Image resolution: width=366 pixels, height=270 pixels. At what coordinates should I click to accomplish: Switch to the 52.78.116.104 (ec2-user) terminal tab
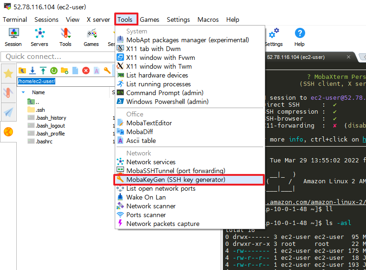[296, 57]
